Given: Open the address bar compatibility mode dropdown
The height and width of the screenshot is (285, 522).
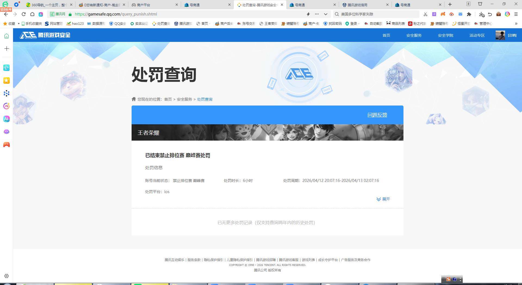Looking at the screenshot, I should click(325, 14).
